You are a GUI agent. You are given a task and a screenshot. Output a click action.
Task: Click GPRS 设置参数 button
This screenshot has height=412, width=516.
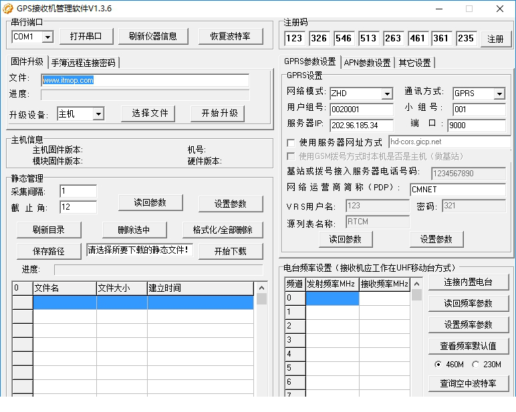coord(436,239)
